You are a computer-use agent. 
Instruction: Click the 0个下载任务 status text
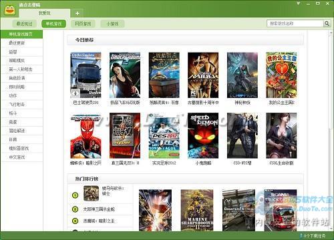coord(315,235)
